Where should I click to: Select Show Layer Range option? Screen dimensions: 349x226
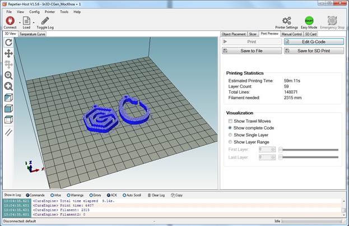(230, 142)
